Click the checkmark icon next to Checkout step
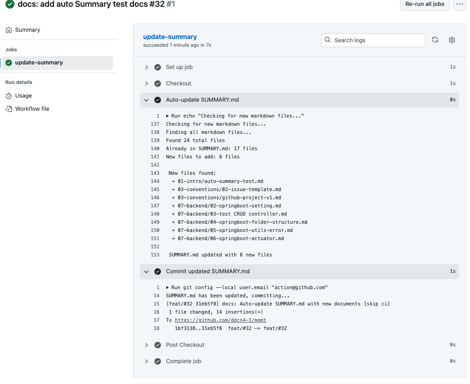Image resolution: width=470 pixels, height=384 pixels. 158,84
